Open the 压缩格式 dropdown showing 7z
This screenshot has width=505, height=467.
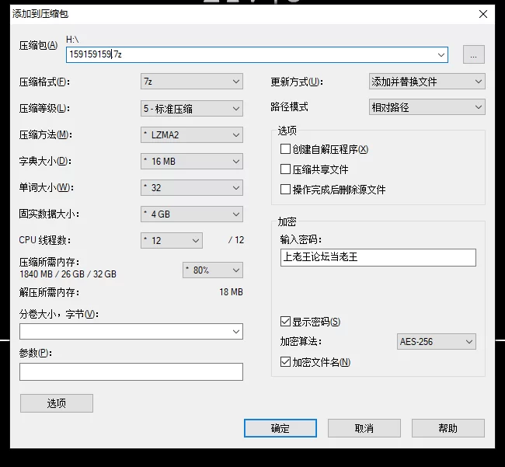[192, 82]
